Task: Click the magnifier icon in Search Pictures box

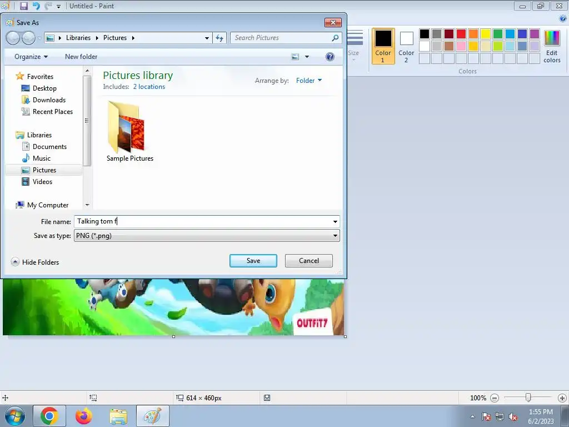Action: pyautogui.click(x=335, y=38)
